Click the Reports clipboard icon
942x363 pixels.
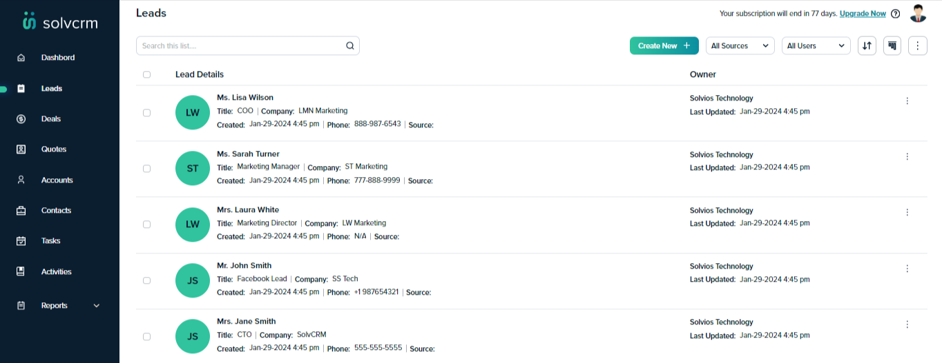tap(21, 306)
